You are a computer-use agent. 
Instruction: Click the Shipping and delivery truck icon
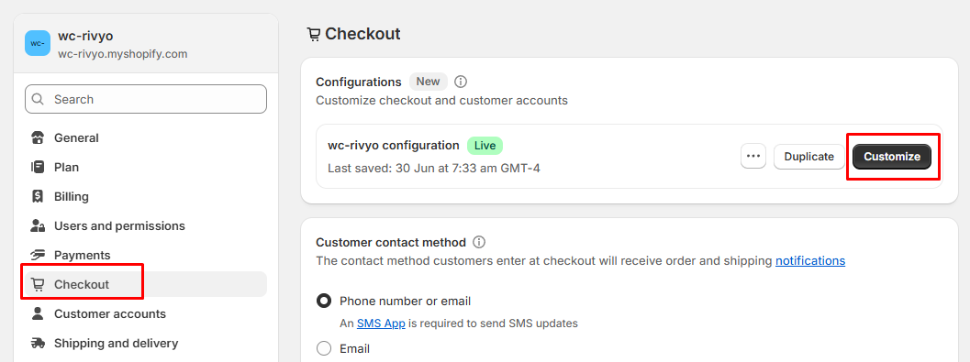coord(38,343)
